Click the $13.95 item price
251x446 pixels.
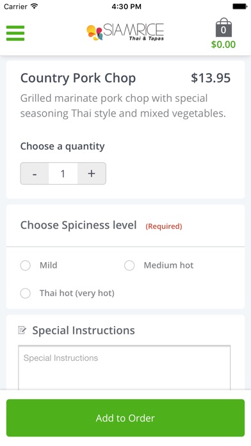click(x=211, y=78)
